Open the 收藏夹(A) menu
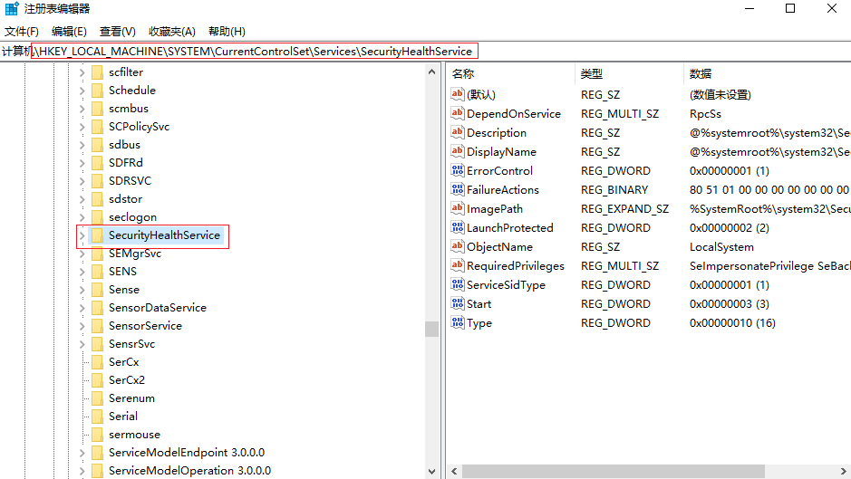The image size is (851, 479). [x=171, y=32]
